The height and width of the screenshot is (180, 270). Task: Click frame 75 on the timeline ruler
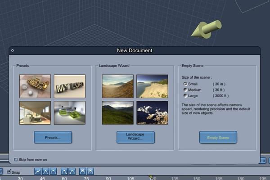[86, 179]
